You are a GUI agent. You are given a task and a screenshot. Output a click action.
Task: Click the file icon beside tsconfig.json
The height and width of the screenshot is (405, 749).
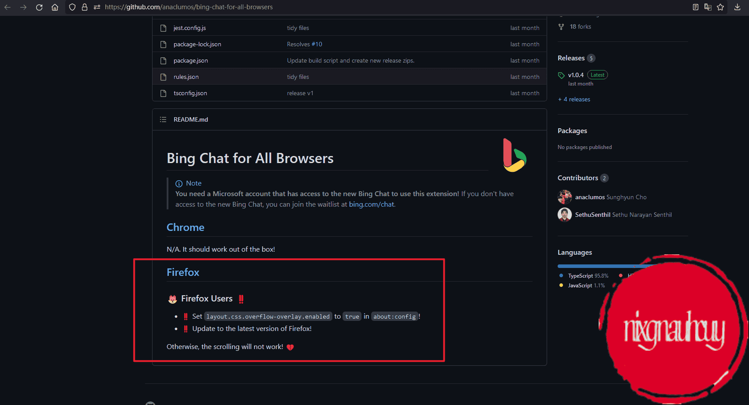163,93
